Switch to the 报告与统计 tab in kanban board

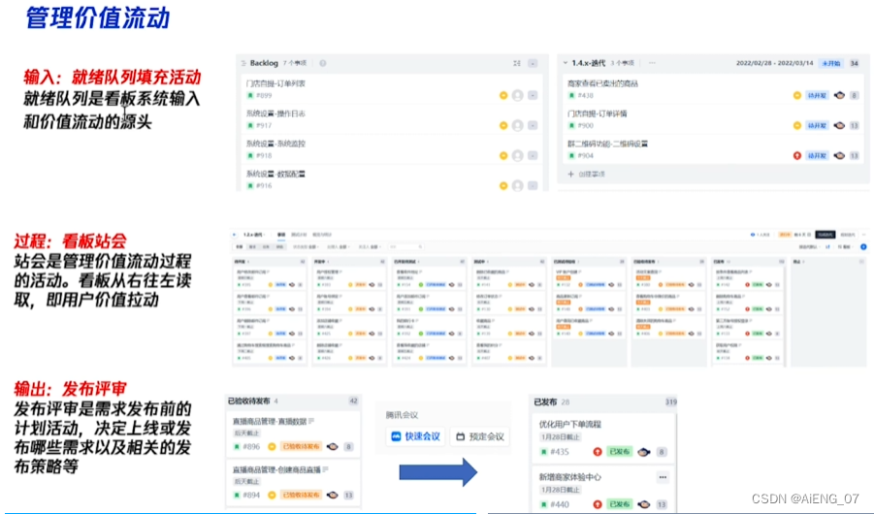pos(322,235)
